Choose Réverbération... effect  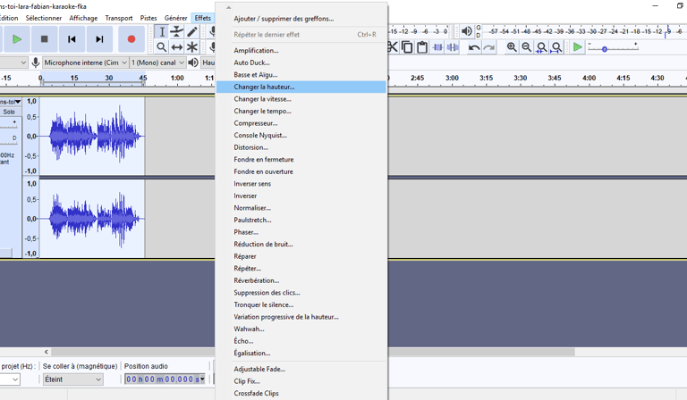point(301,280)
